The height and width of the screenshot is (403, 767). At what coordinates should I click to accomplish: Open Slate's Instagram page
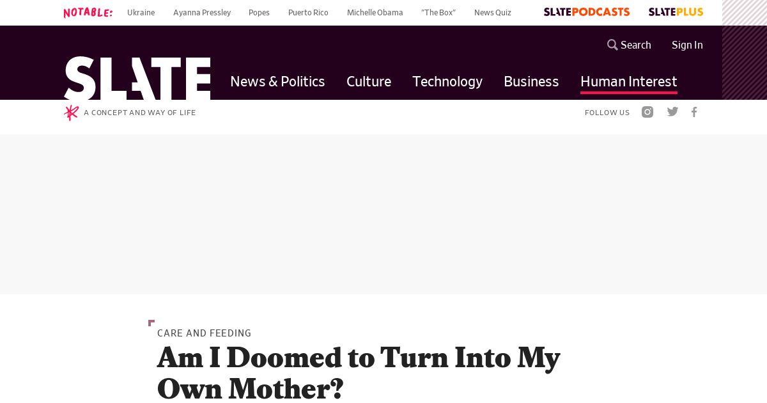point(647,112)
